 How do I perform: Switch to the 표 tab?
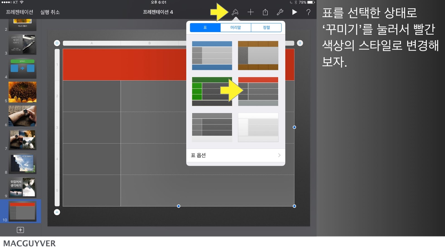(205, 27)
